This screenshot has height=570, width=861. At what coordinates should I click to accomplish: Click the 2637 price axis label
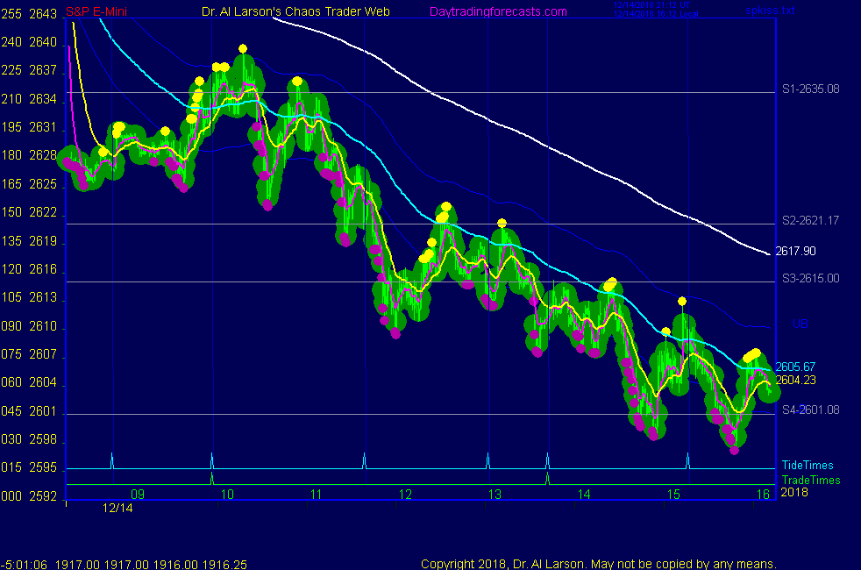[43, 70]
